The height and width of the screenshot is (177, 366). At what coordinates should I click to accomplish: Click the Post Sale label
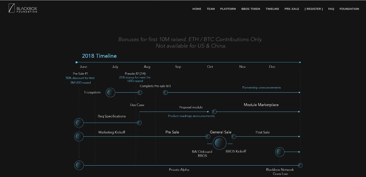tap(263, 132)
